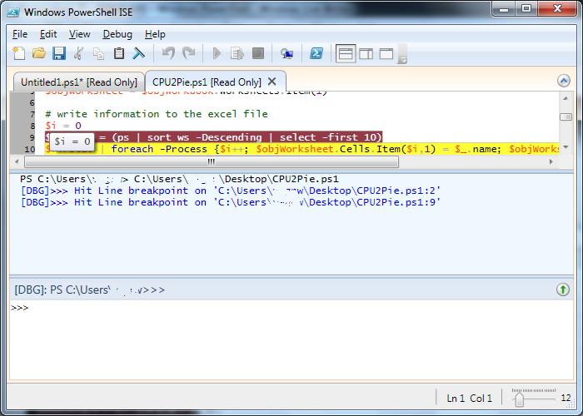Switch to Untitled1.ps1 tab

click(79, 82)
